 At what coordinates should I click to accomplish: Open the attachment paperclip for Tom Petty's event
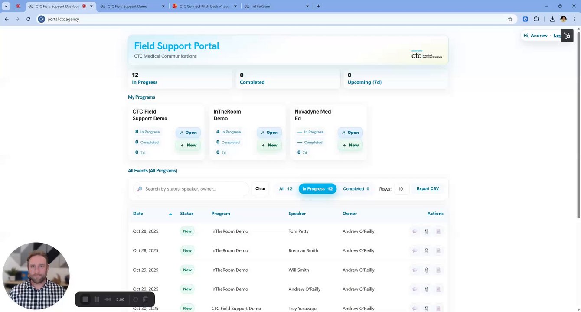426,231
